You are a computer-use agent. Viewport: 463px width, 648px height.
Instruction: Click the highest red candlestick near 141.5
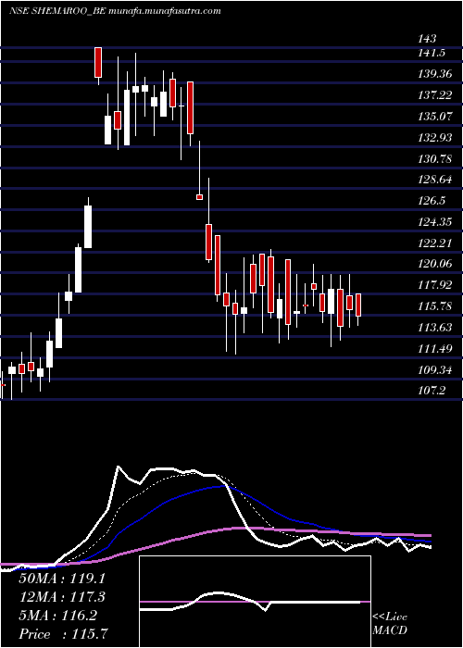pos(98,62)
